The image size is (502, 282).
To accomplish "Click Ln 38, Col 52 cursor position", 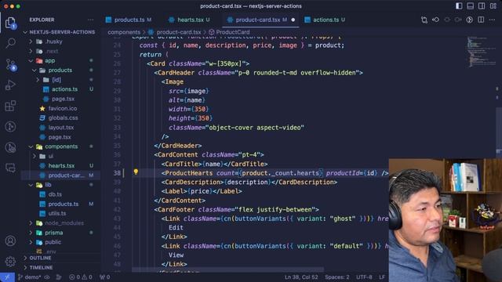I will tap(301, 277).
